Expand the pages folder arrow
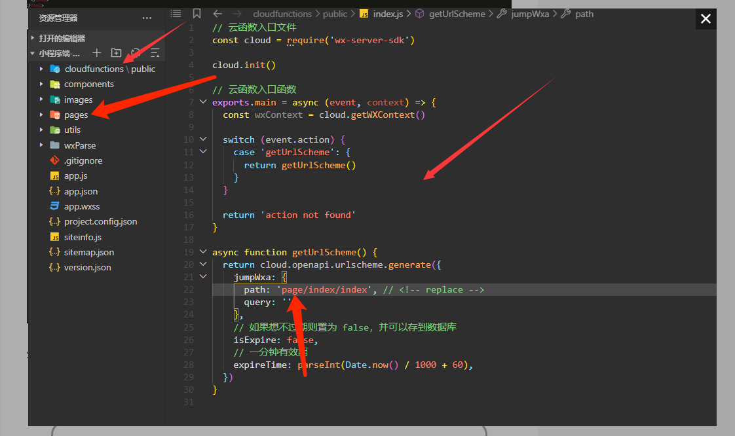Image resolution: width=735 pixels, height=436 pixels. 41,115
